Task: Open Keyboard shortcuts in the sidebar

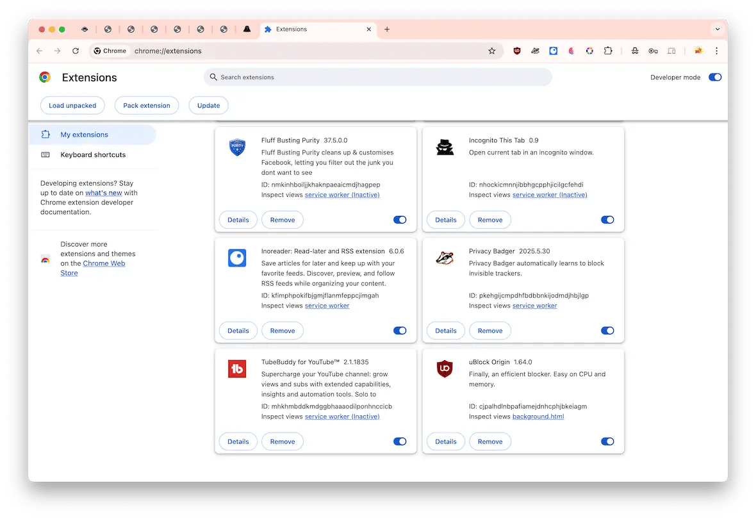Action: [92, 155]
